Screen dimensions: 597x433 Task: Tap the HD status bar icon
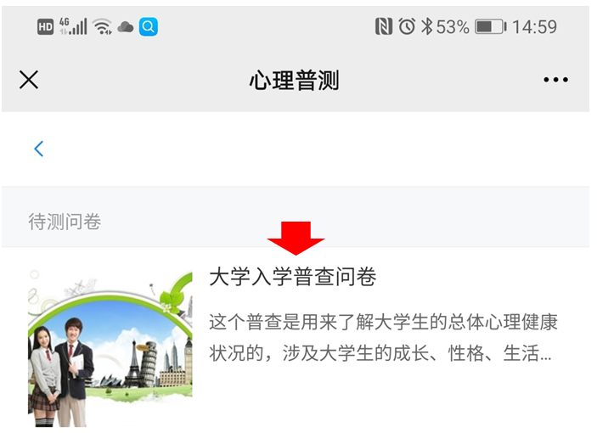(x=45, y=27)
